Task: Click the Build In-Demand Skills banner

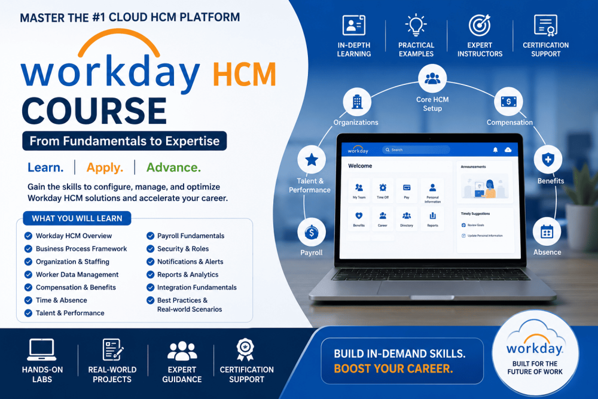Action: (x=402, y=361)
